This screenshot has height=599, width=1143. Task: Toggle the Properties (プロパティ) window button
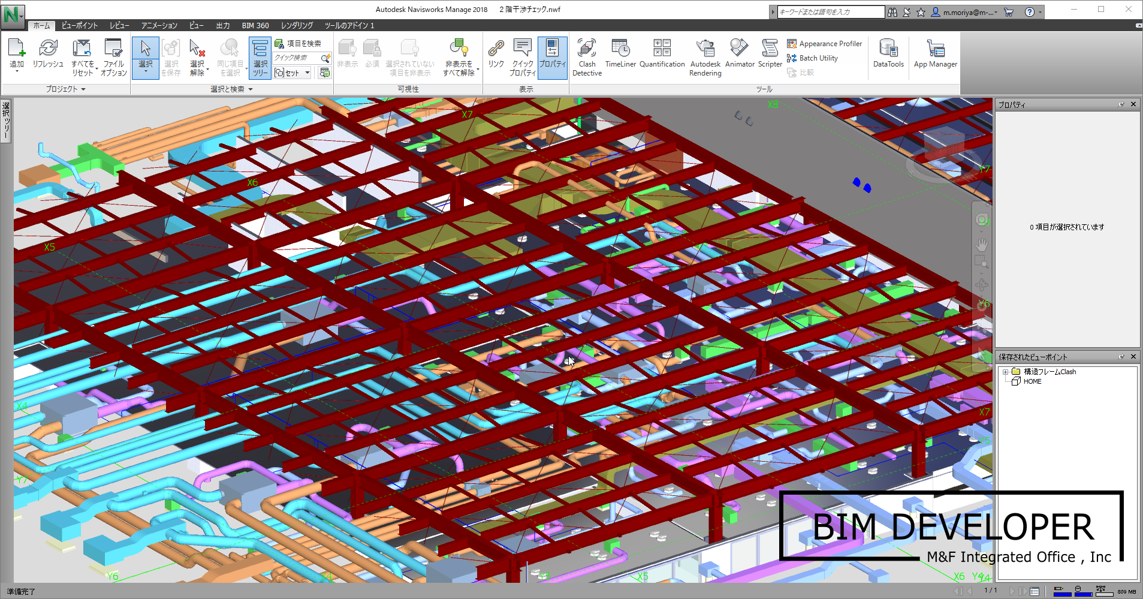coord(552,58)
